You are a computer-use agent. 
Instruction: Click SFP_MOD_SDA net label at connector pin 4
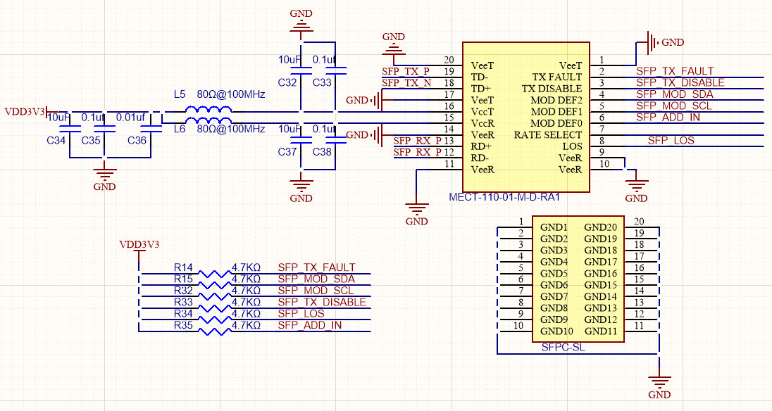pyautogui.click(x=675, y=94)
